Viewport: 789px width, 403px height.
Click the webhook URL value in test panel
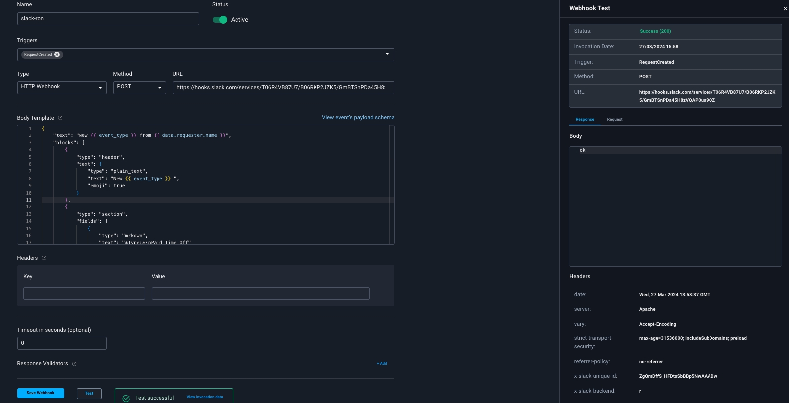pyautogui.click(x=707, y=96)
